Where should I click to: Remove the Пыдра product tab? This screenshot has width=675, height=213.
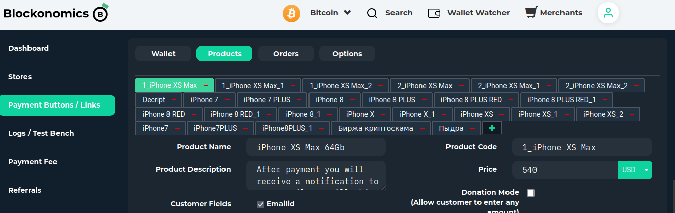coord(473,128)
